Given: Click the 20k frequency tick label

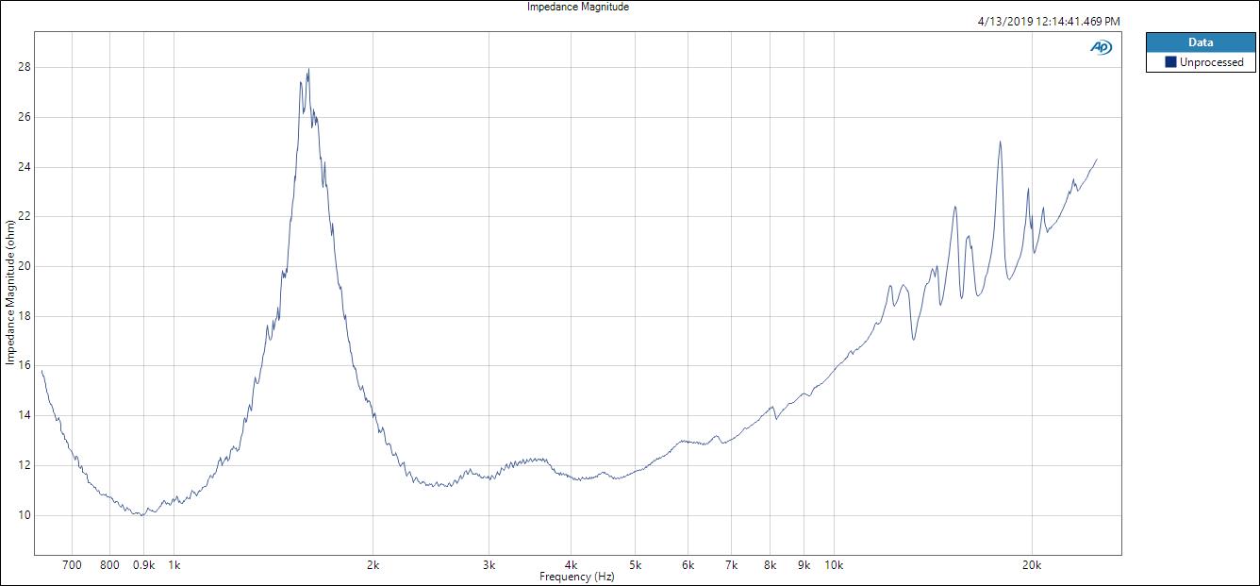Looking at the screenshot, I should coord(1032,565).
